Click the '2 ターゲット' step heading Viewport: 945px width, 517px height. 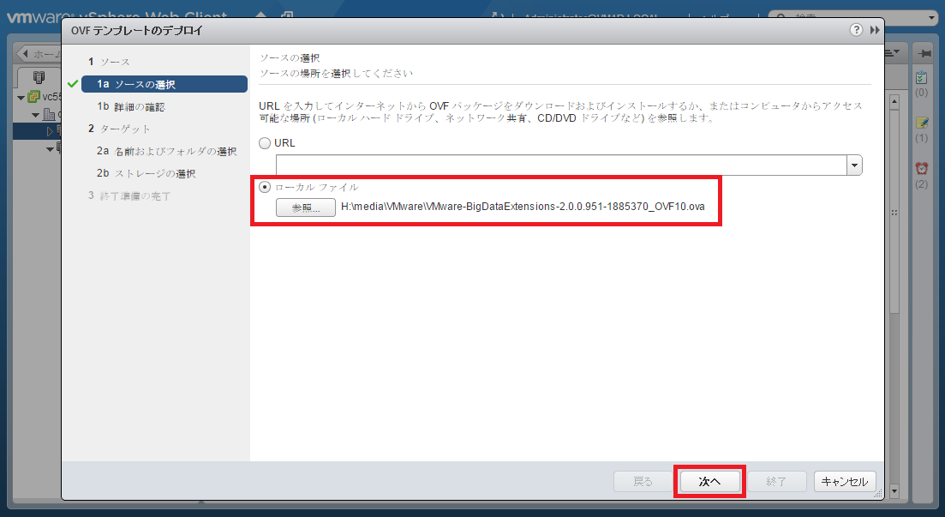point(119,129)
